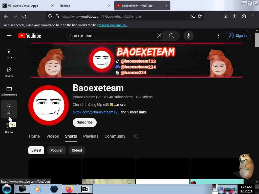Screen dimensions: 259x194
Task: Open 7-Zip from the taskbar
Action: pyautogui.click(x=85, y=189)
